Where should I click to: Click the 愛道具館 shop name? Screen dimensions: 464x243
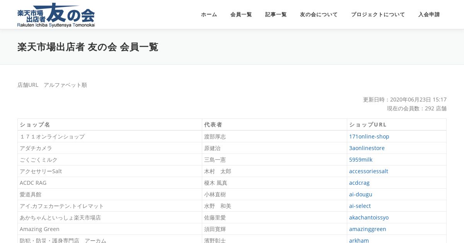110,194
